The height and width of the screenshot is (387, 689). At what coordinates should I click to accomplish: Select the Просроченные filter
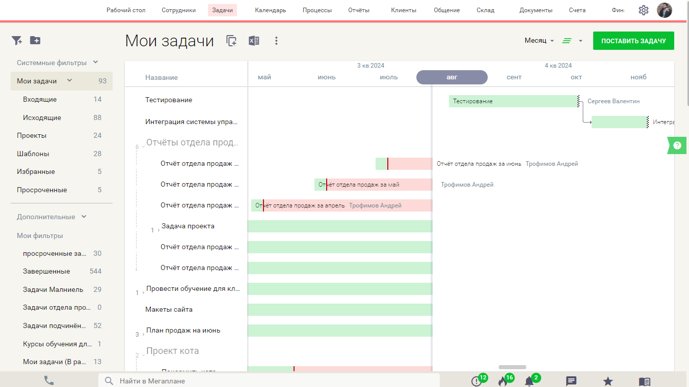coord(42,190)
